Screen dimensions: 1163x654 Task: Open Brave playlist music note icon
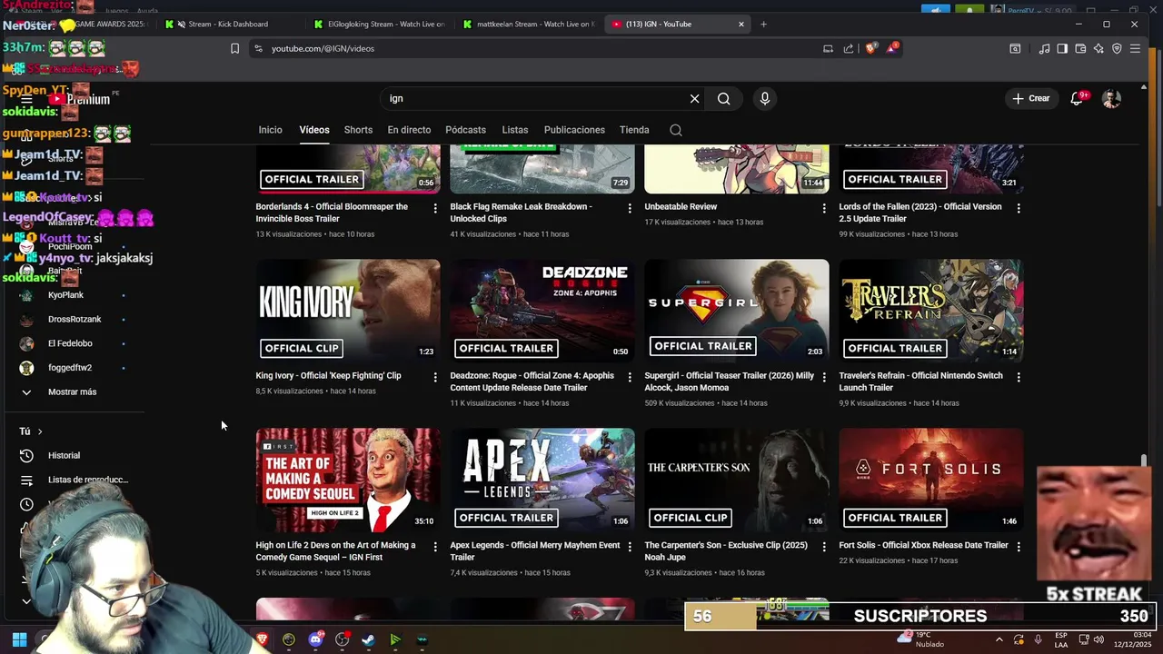click(1044, 48)
